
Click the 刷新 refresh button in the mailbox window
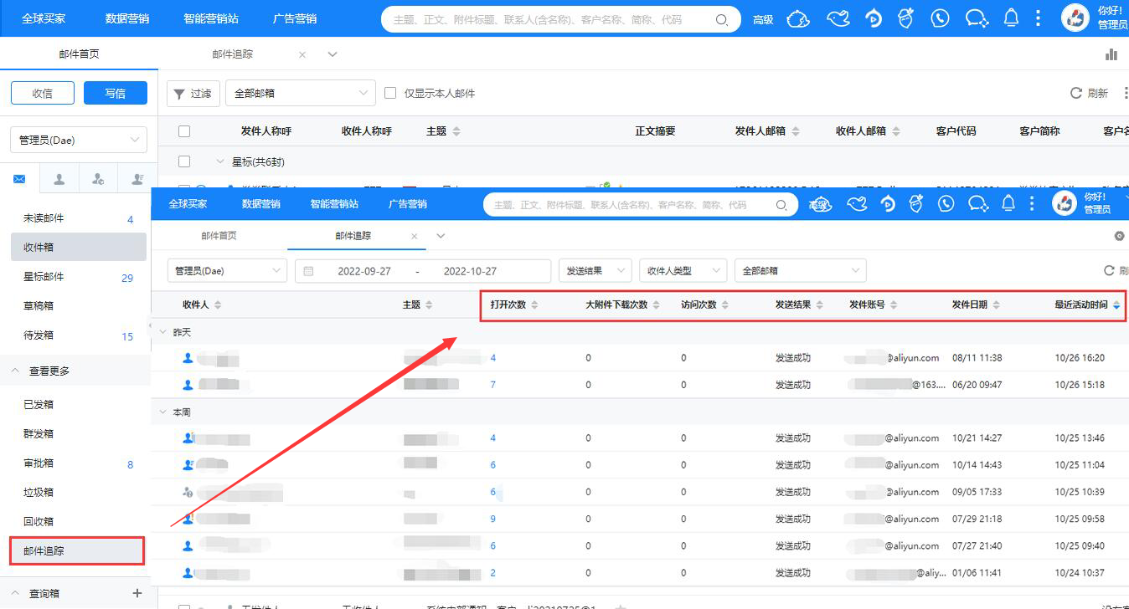tap(1090, 93)
